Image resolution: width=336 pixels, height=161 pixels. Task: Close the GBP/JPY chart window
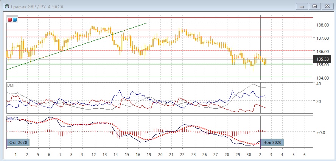327,6
